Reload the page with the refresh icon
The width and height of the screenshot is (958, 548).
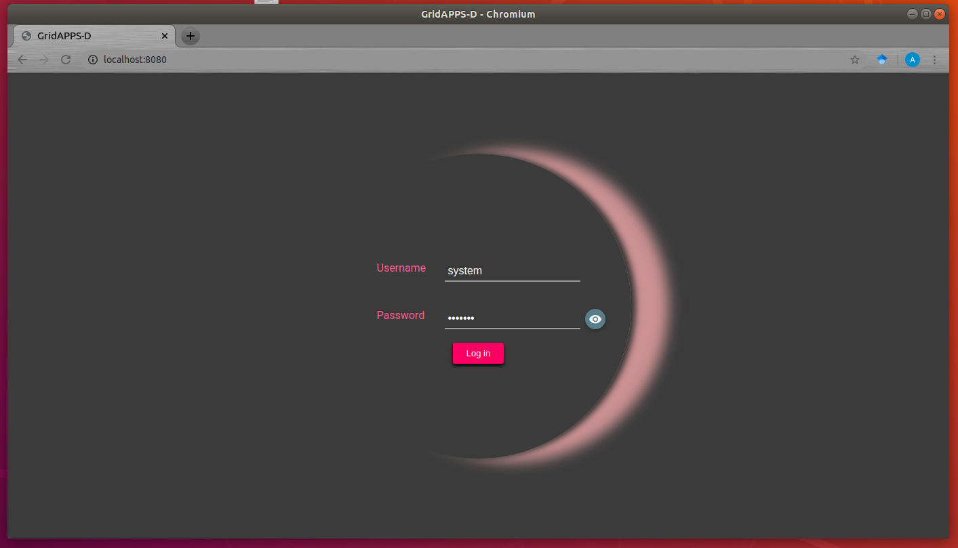66,60
